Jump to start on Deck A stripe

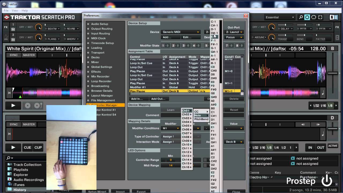tap(9, 93)
